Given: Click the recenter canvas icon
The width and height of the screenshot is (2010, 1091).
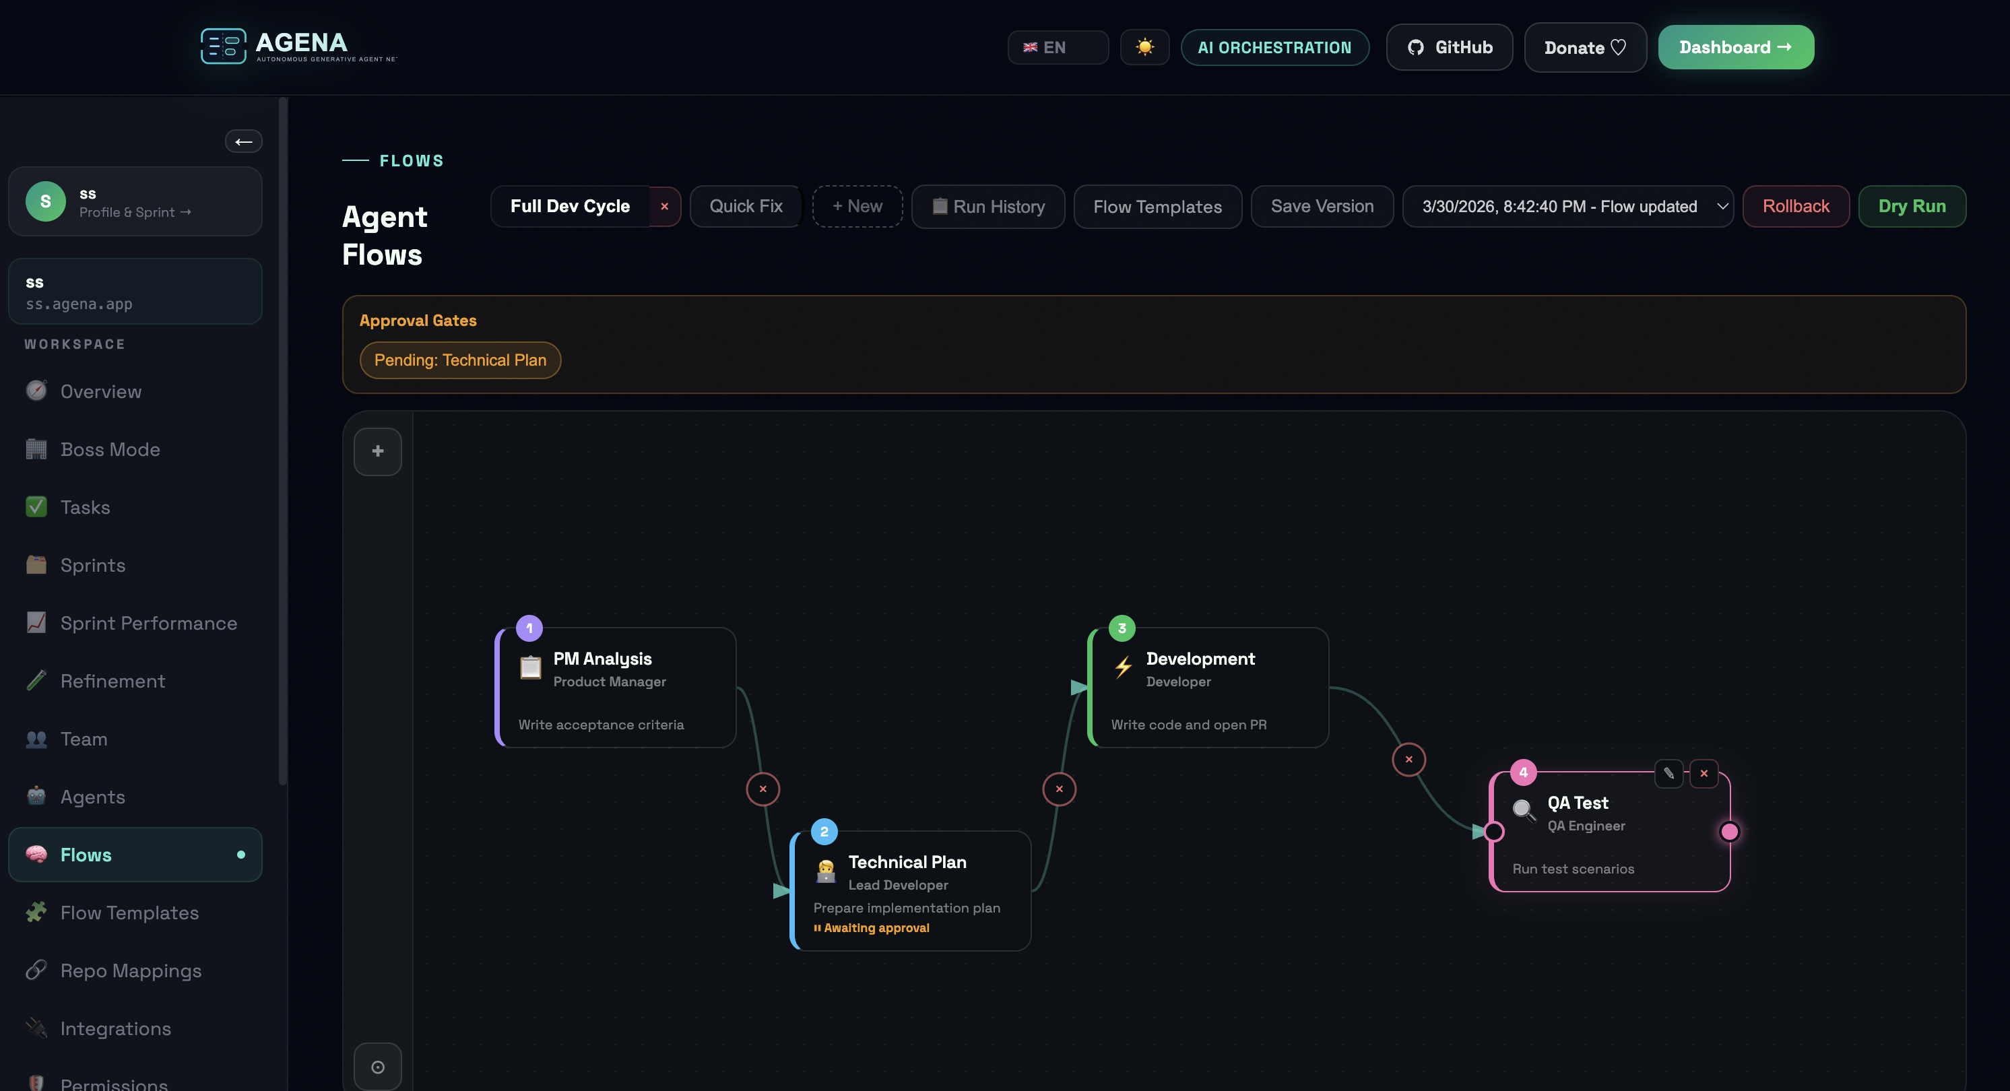Looking at the screenshot, I should (x=378, y=1066).
